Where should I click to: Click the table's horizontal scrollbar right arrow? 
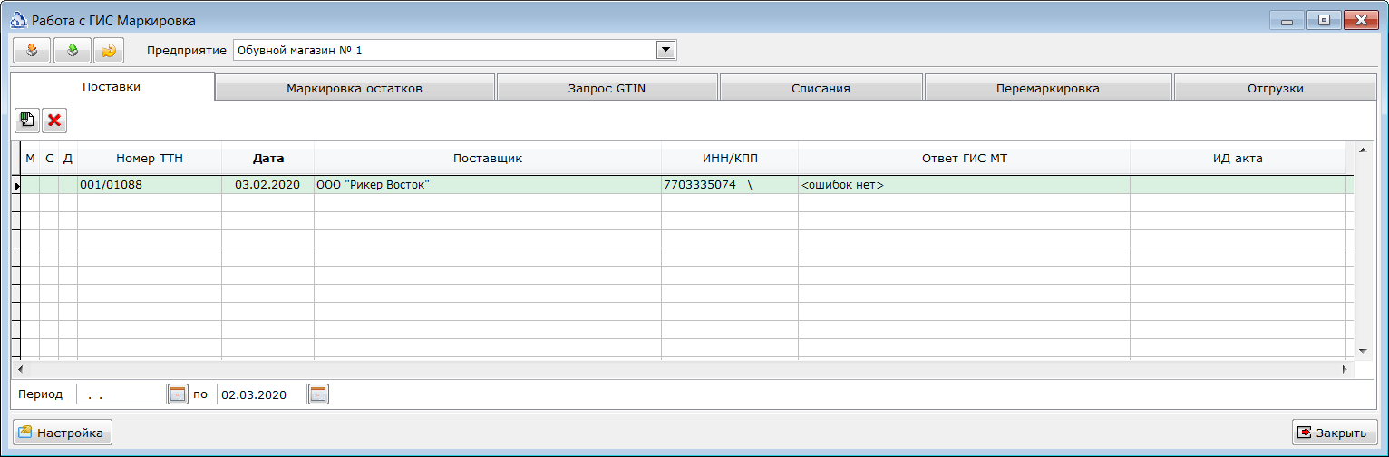[x=1345, y=370]
